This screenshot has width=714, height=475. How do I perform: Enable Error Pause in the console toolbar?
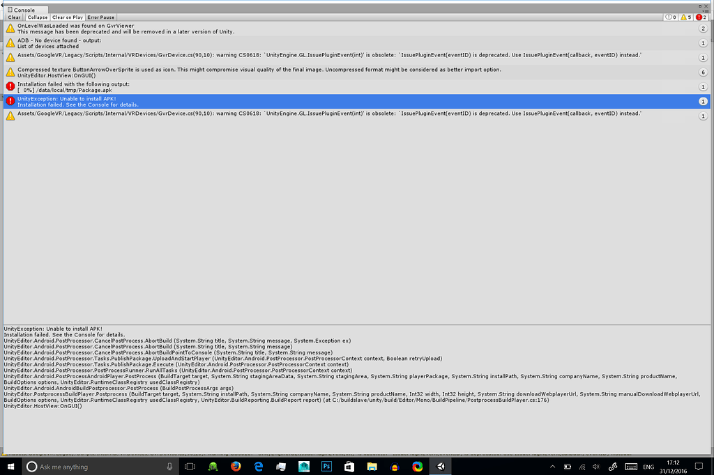coord(101,17)
